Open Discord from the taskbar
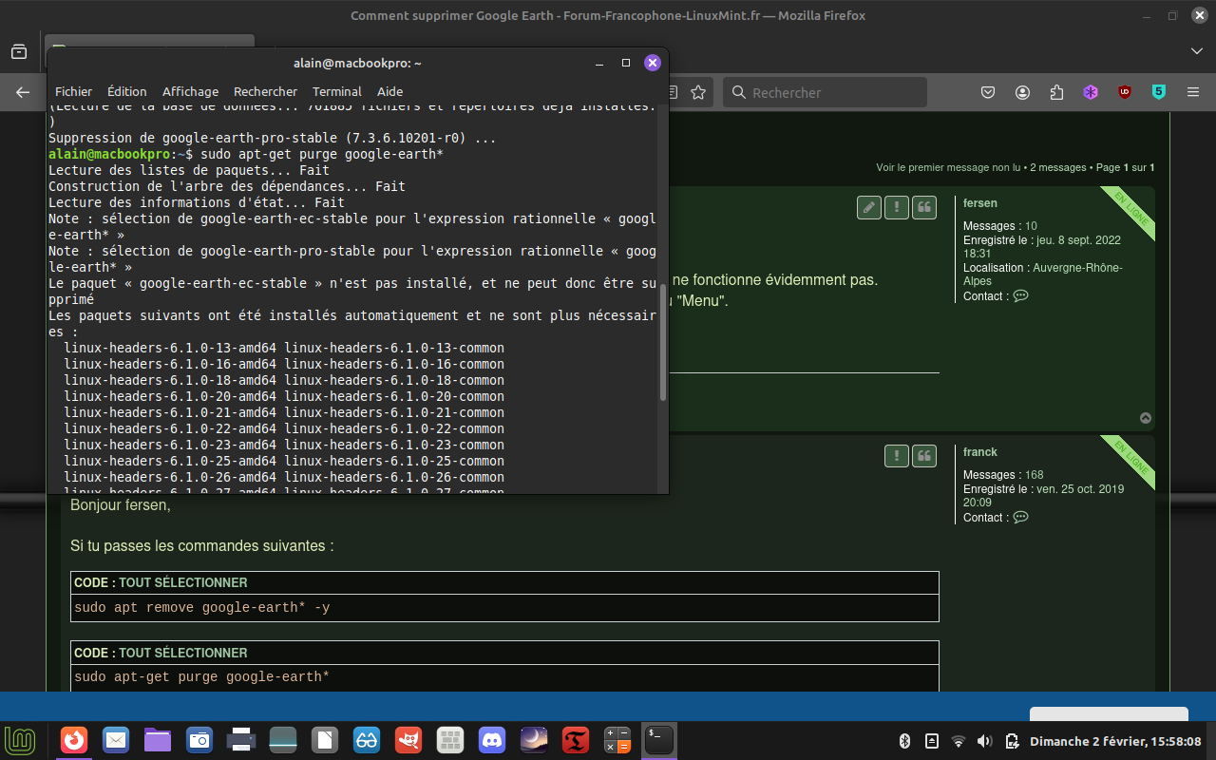Image resolution: width=1216 pixels, height=760 pixels. [x=492, y=740]
